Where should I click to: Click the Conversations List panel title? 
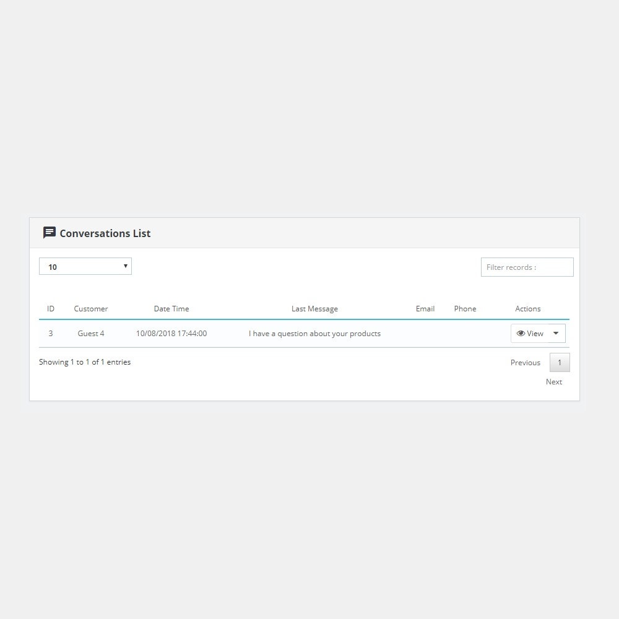[105, 233]
